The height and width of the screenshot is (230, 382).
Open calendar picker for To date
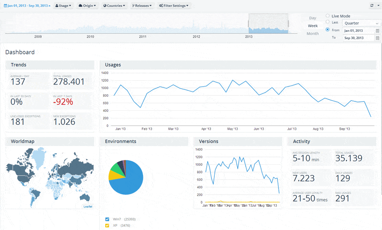378,38
